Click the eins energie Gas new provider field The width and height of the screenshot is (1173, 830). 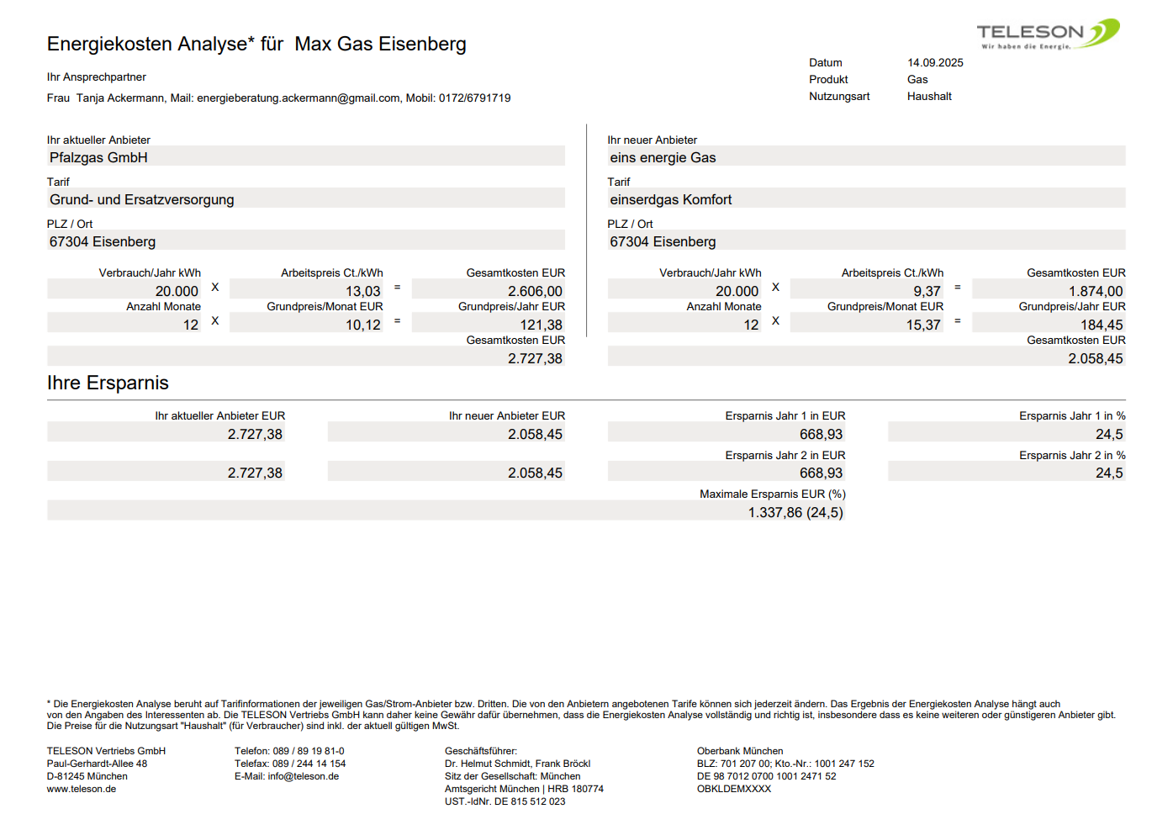865,157
